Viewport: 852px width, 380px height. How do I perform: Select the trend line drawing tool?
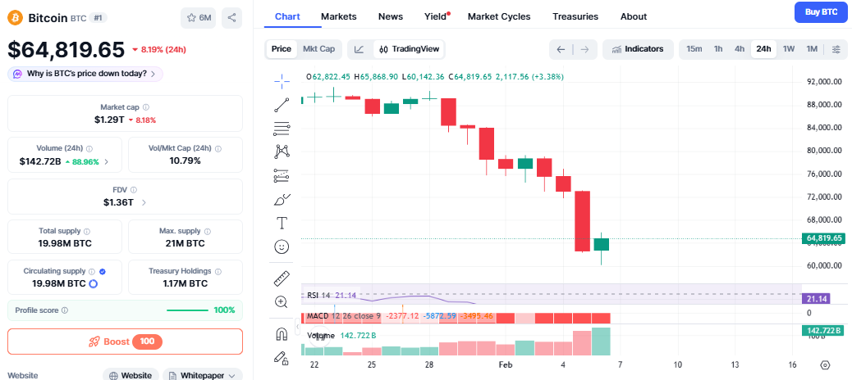[282, 104]
